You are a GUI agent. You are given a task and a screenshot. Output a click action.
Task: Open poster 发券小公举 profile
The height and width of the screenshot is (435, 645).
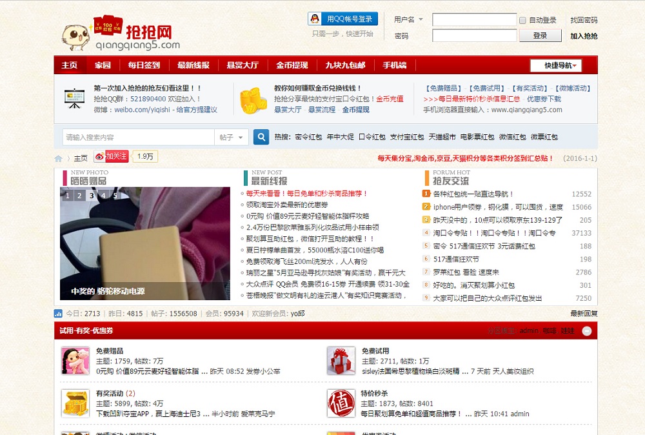[x=263, y=371]
